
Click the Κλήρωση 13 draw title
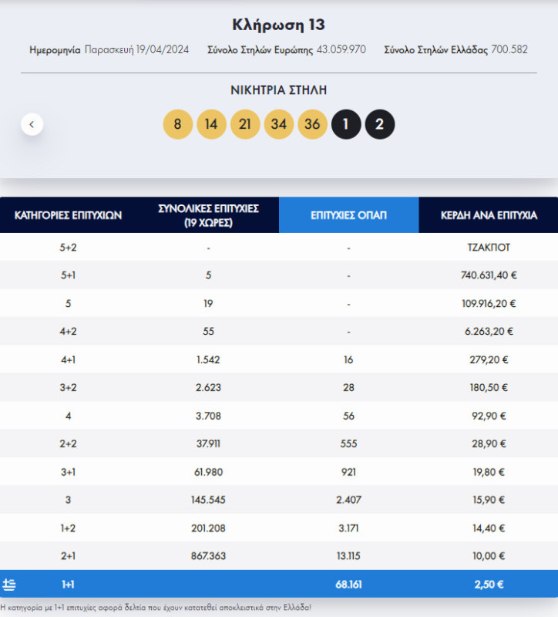[278, 25]
